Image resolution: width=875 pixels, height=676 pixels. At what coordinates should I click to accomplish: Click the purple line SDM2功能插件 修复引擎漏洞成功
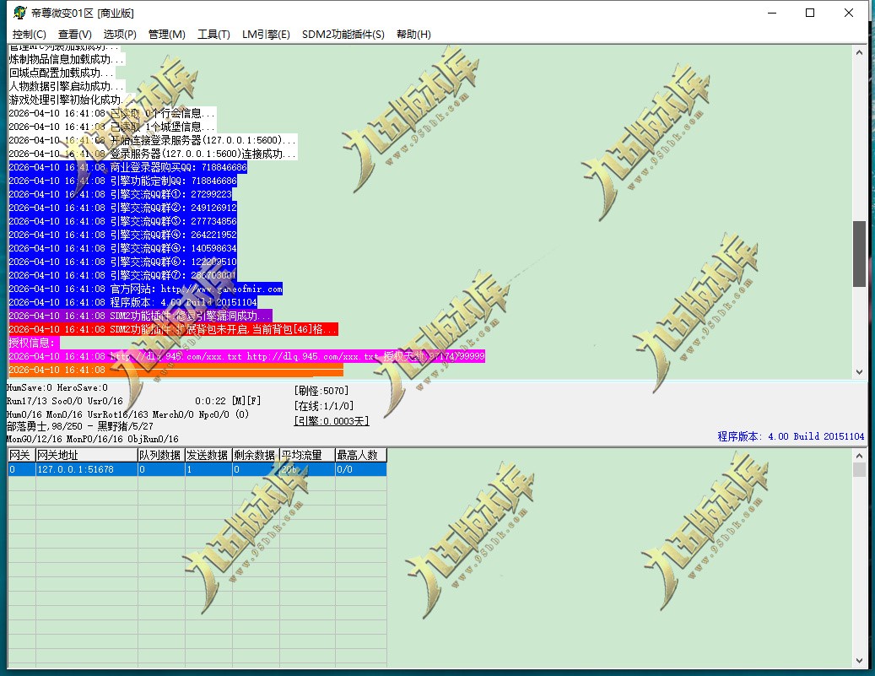coord(140,316)
